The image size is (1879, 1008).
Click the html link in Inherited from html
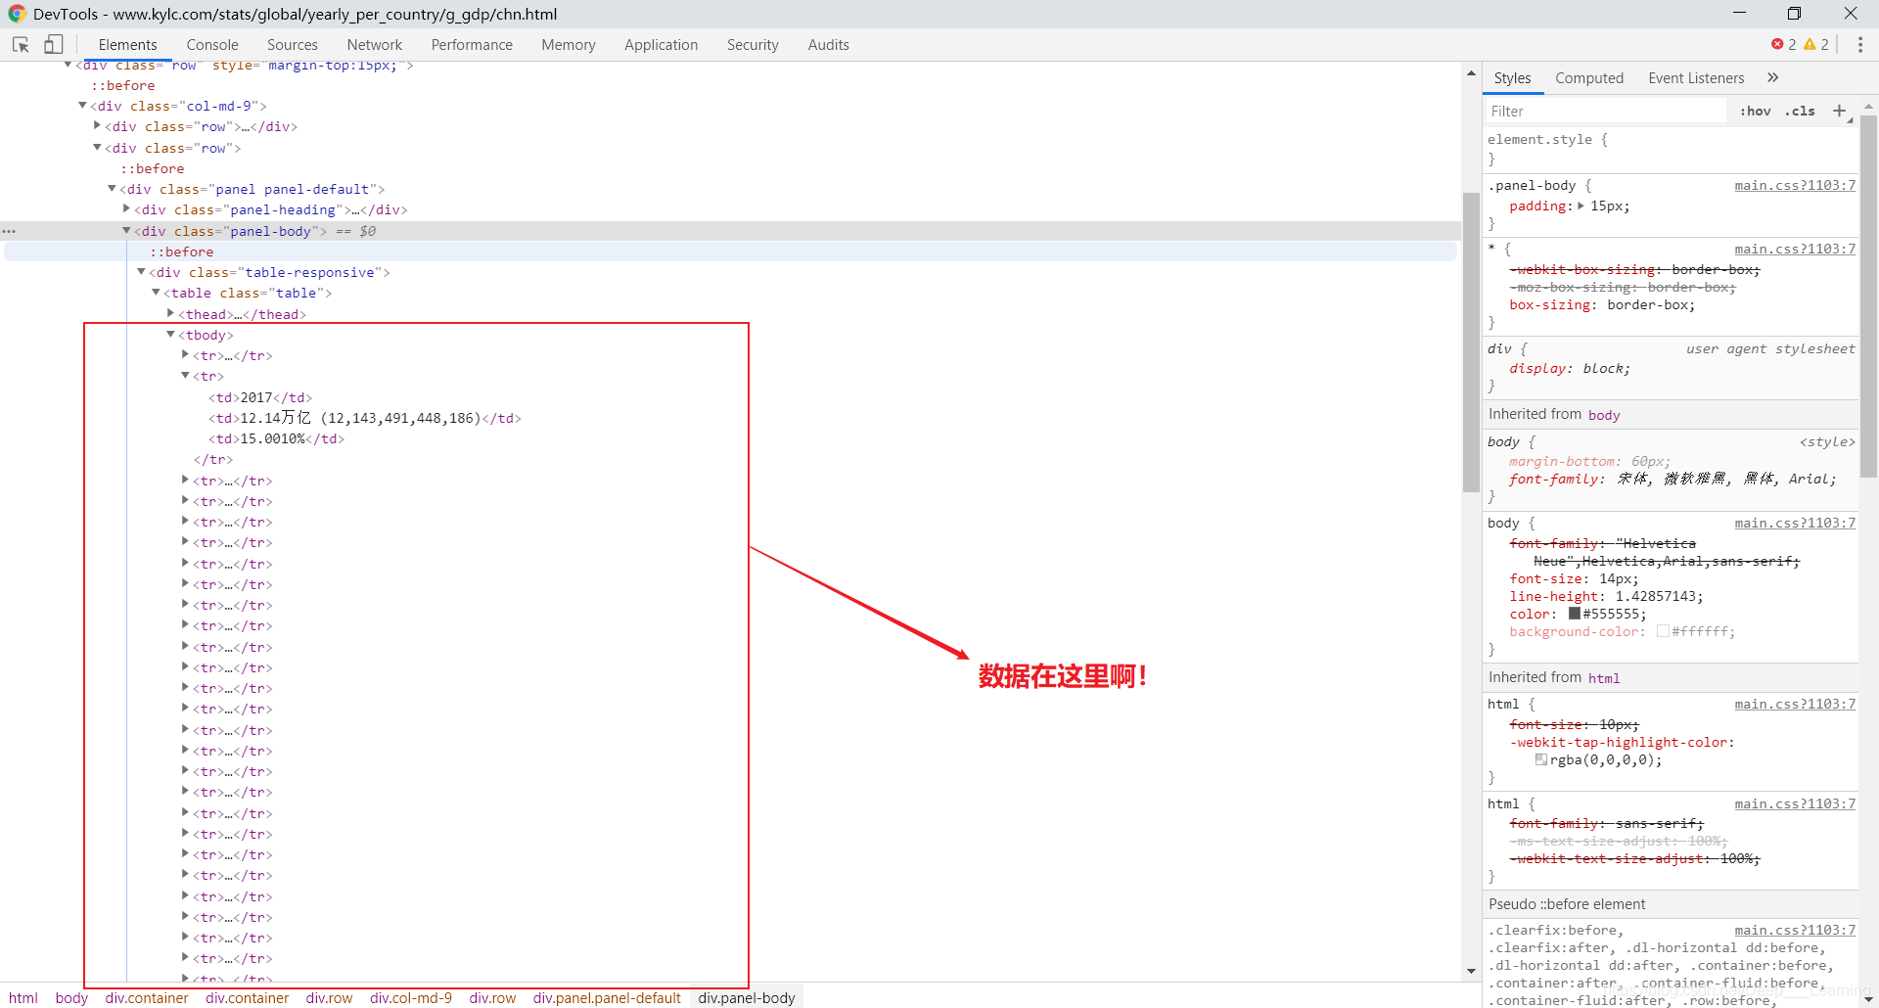1604,678
